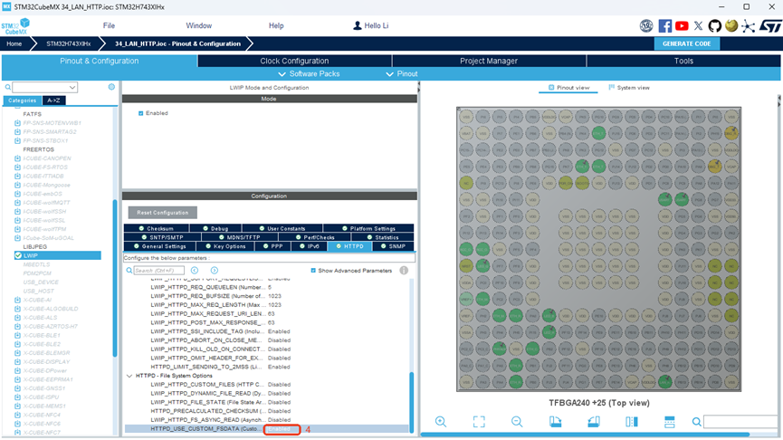Toggle Show Advanced Parameters checkbox
The width and height of the screenshot is (783, 440).
[x=313, y=270]
